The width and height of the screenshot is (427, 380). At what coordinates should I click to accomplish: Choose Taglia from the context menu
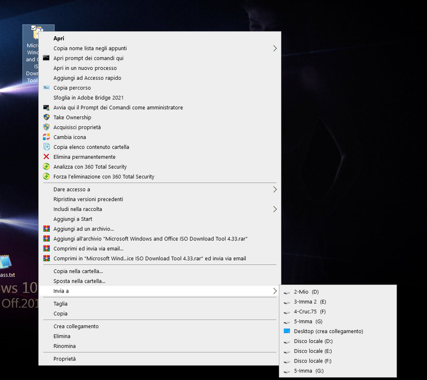[160, 304]
